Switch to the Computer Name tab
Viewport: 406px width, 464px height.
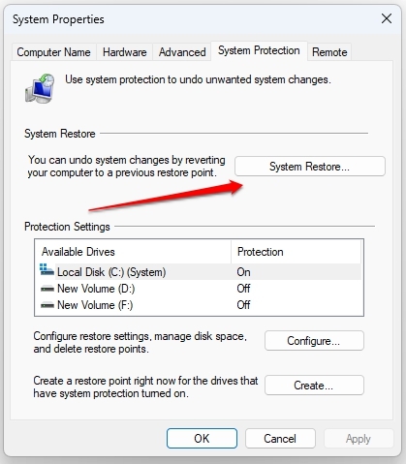coord(53,52)
